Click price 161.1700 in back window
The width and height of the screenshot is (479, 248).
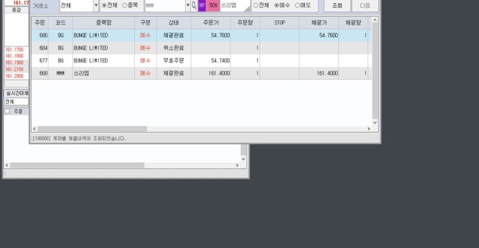pyautogui.click(x=14, y=50)
